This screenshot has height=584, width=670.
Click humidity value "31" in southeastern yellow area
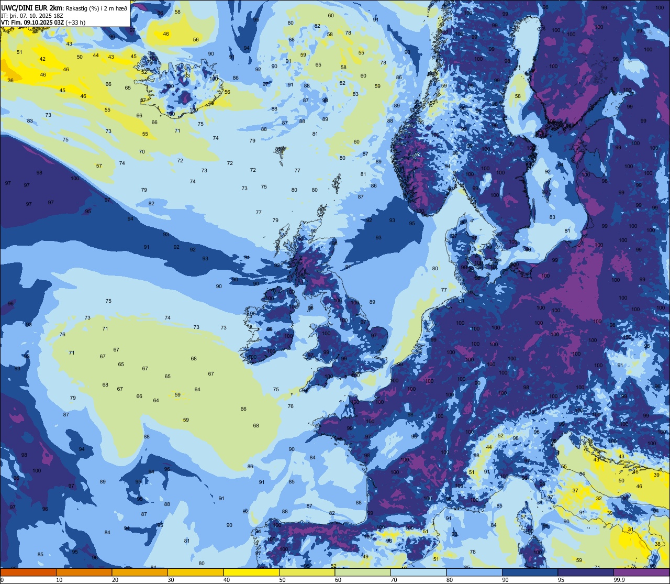tap(631, 530)
